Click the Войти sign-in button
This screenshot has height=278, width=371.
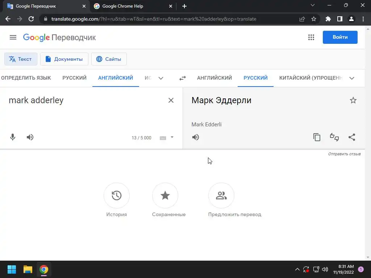340,37
